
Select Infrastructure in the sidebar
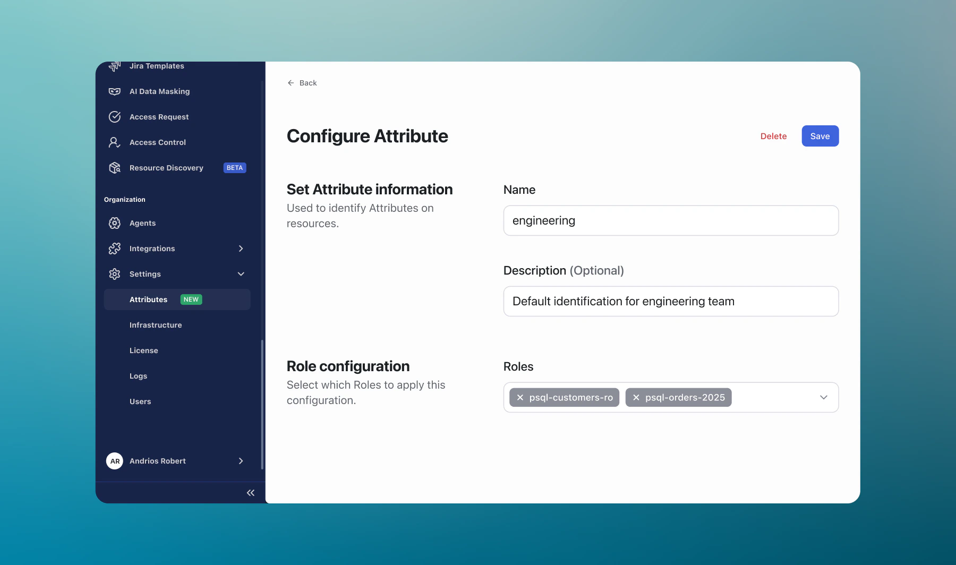[x=156, y=325]
